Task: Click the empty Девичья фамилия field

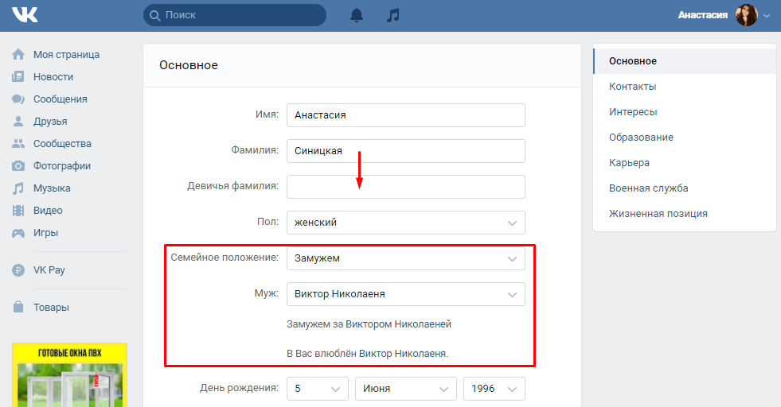Action: 406,187
